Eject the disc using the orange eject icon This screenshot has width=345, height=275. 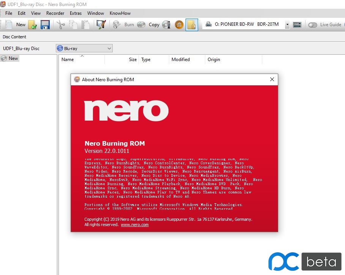(179, 25)
